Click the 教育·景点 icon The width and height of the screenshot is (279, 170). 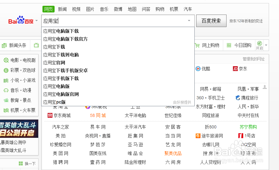click(x=6, y=100)
